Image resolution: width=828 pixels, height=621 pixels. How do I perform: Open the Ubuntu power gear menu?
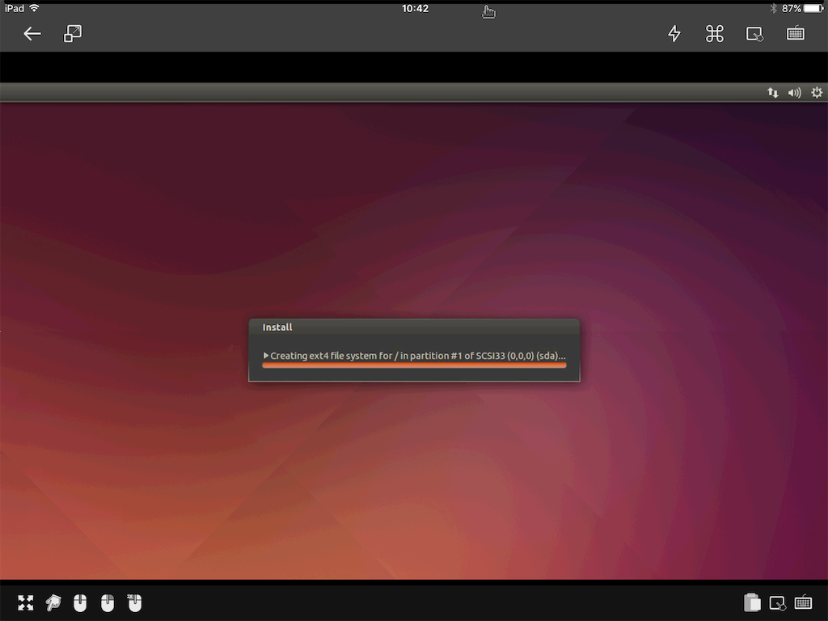coord(817,93)
